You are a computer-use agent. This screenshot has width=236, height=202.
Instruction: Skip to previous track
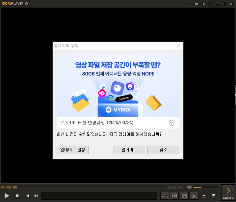tap(27, 196)
